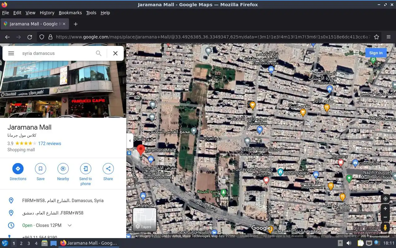
Task: Open the Help menu
Action: (105, 13)
